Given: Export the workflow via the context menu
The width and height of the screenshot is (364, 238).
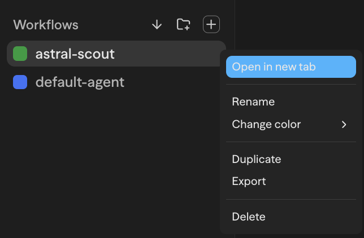Looking at the screenshot, I should pos(249,182).
